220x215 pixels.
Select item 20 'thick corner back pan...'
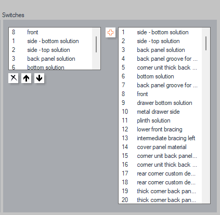click(x=160, y=200)
